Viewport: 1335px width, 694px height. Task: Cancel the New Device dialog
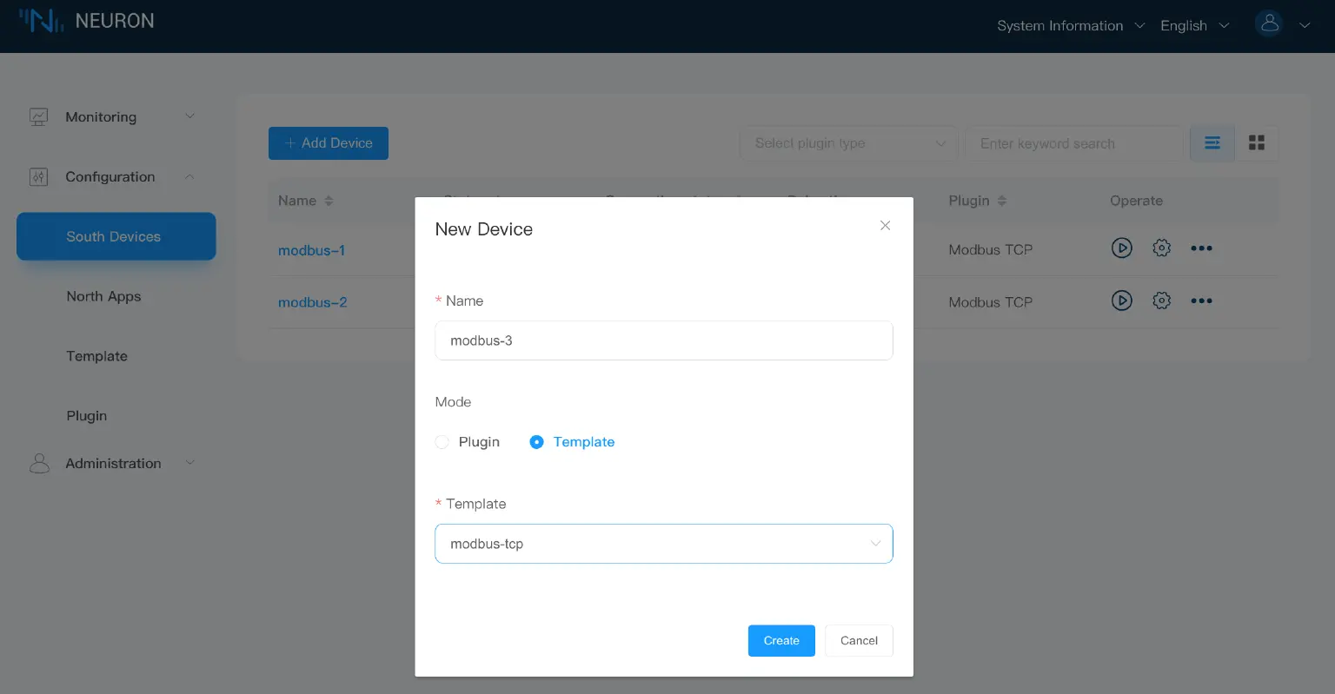coord(858,640)
